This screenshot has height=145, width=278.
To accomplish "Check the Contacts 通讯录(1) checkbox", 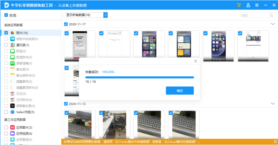I will [x=6, y=45].
